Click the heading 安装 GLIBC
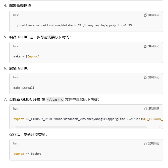 [19, 68]
